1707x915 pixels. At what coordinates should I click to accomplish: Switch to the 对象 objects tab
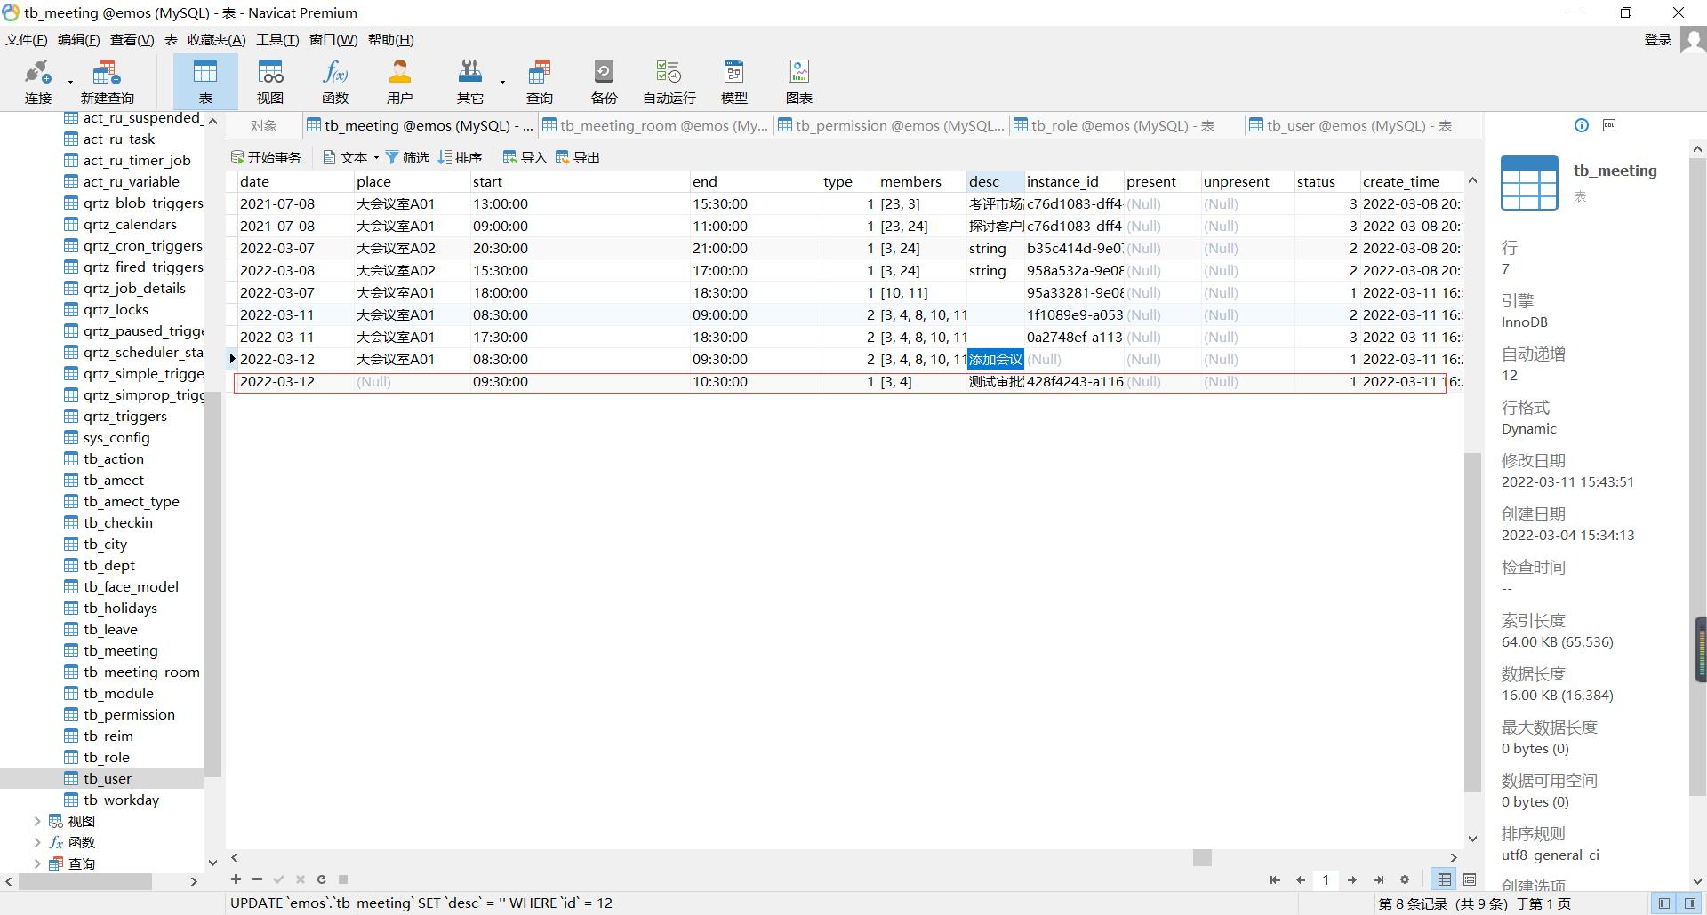point(264,125)
